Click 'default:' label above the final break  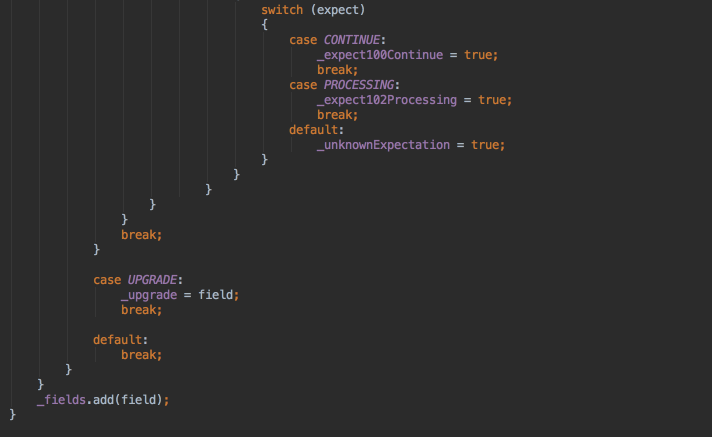tap(120, 340)
